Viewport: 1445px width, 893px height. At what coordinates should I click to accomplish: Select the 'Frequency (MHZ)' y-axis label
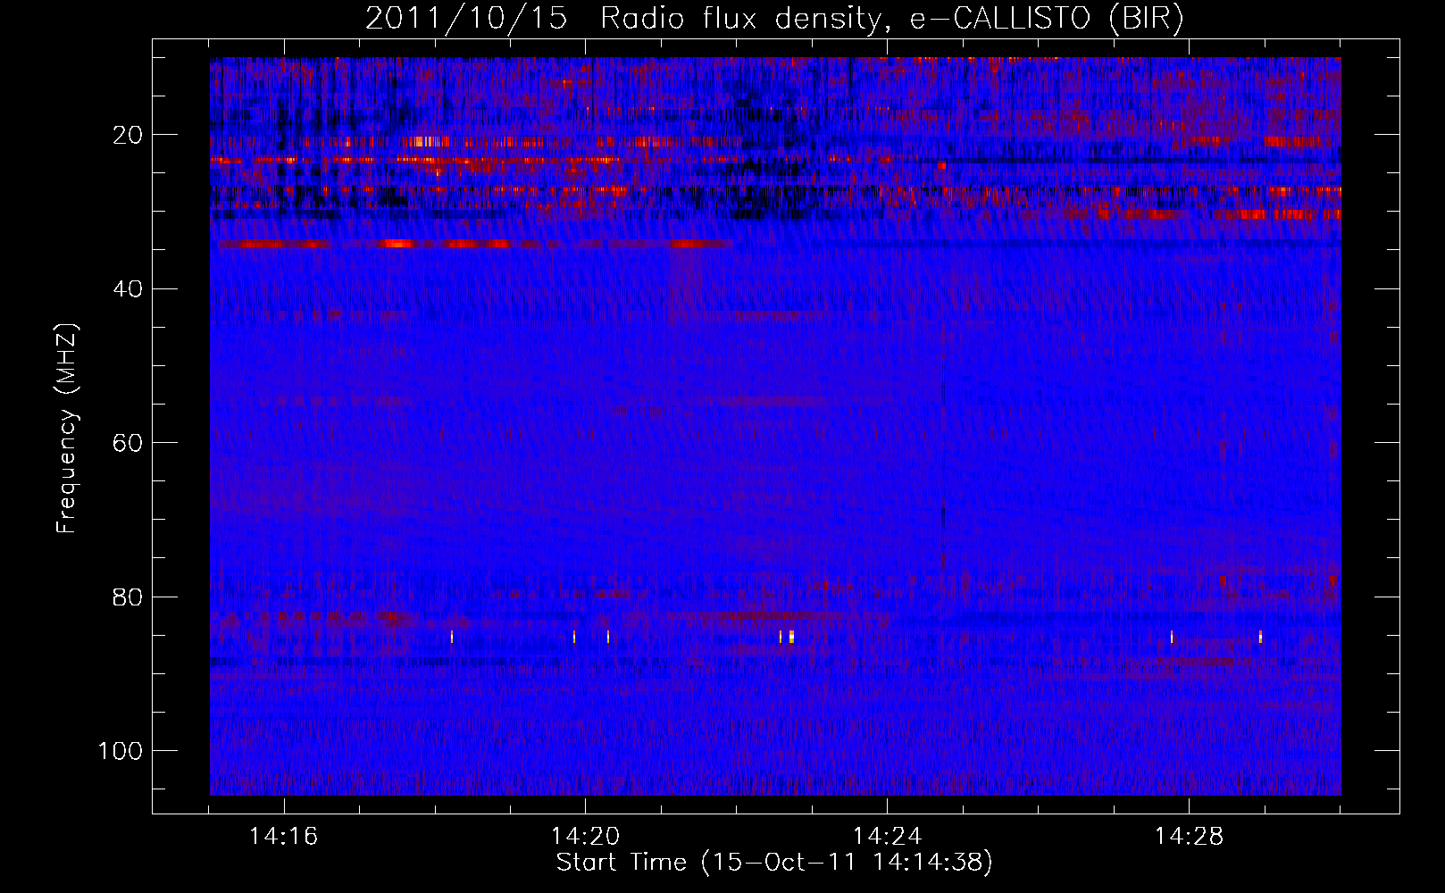pyautogui.click(x=67, y=429)
